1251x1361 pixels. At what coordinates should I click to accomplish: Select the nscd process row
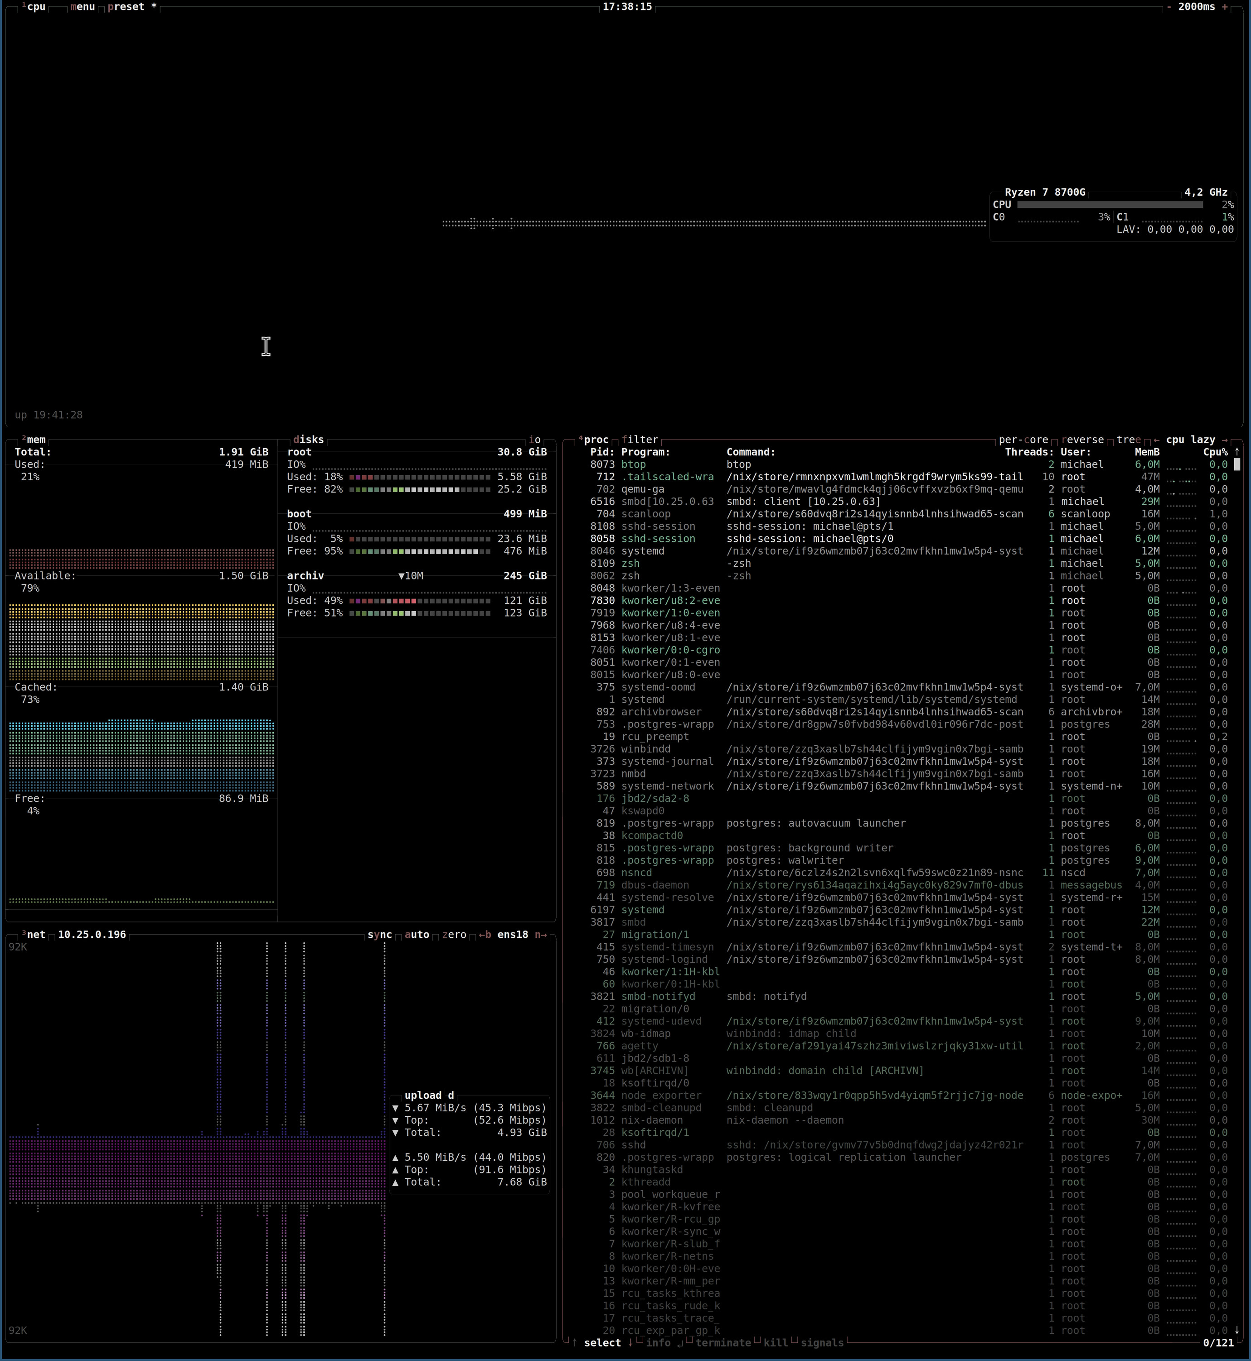908,873
